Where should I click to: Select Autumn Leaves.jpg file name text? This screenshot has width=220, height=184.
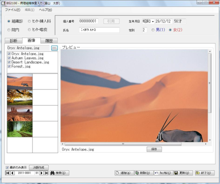pos(27,58)
